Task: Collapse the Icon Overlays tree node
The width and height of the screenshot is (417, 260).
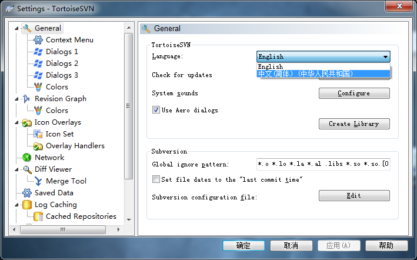Action: point(16,122)
